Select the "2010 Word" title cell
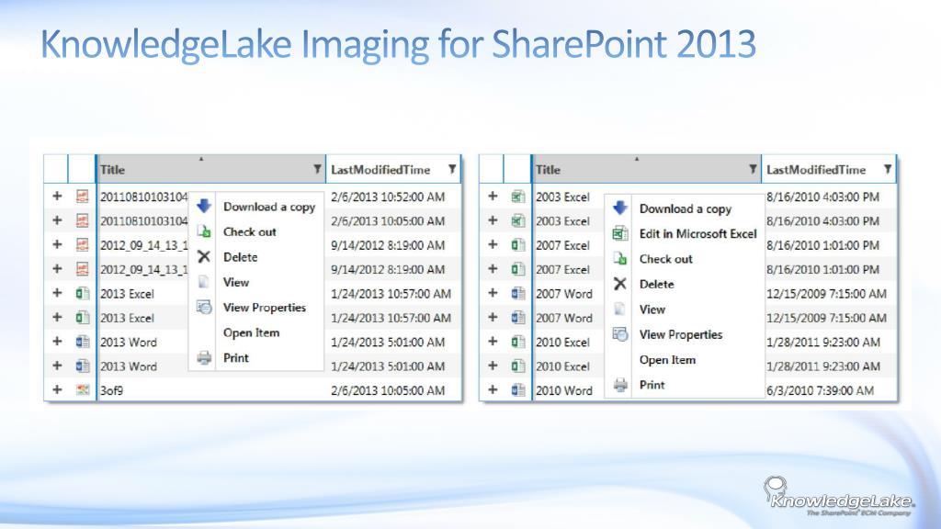 click(564, 390)
